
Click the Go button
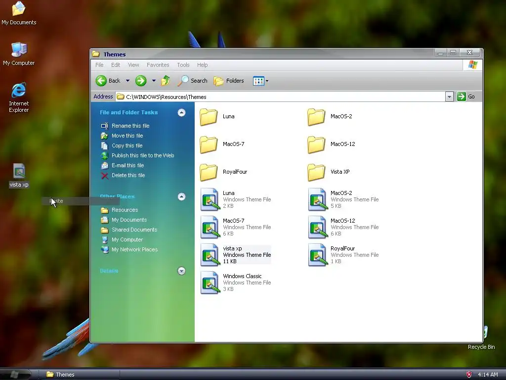[x=465, y=96]
